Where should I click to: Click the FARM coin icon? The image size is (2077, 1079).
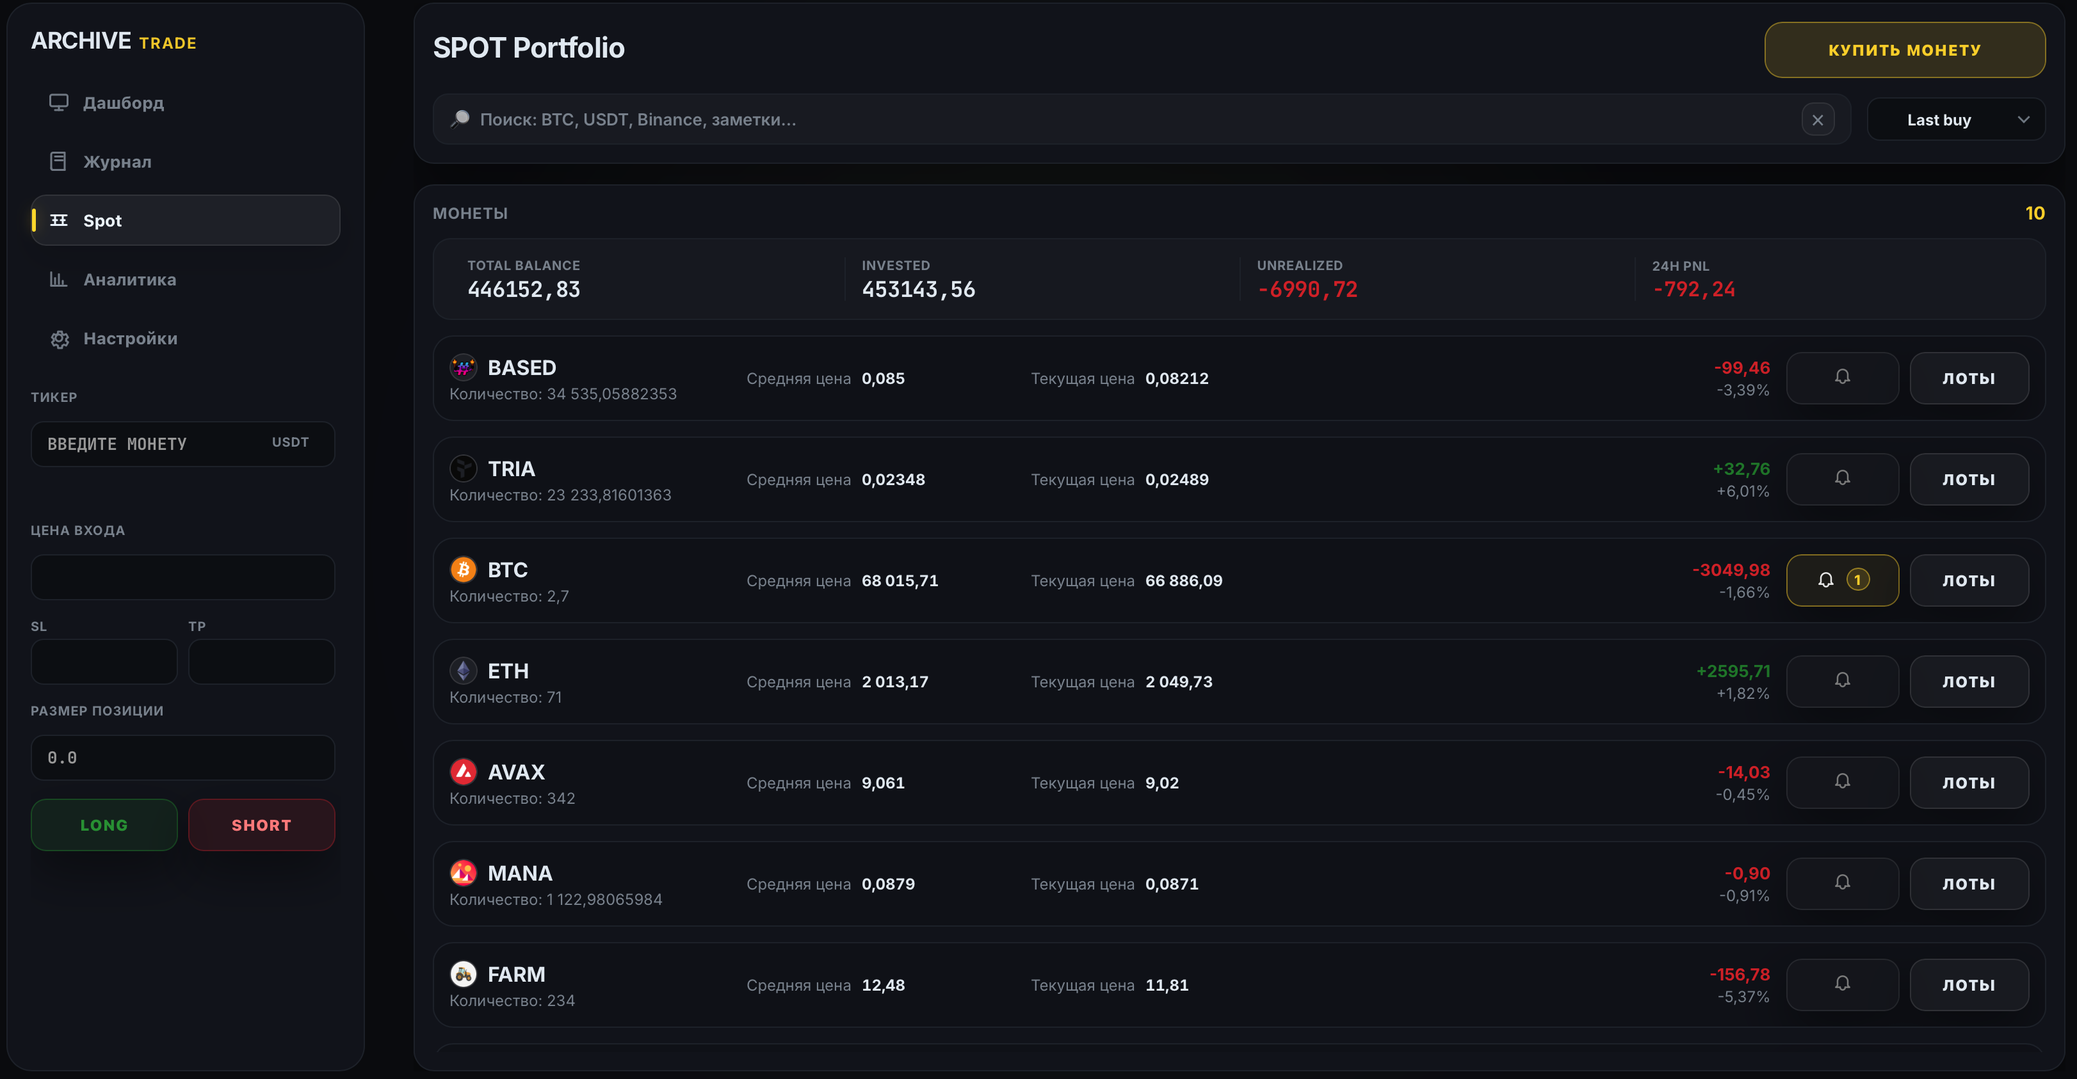coord(463,974)
